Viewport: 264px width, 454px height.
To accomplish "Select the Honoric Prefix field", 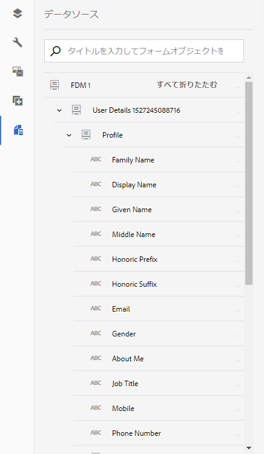I will [159, 259].
